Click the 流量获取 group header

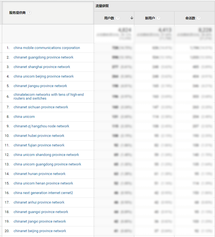102,6
